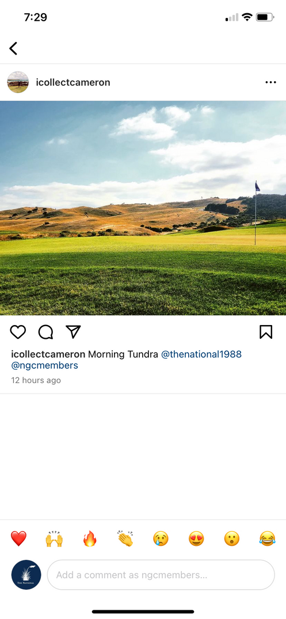Tap The National account avatar

pyautogui.click(x=26, y=575)
